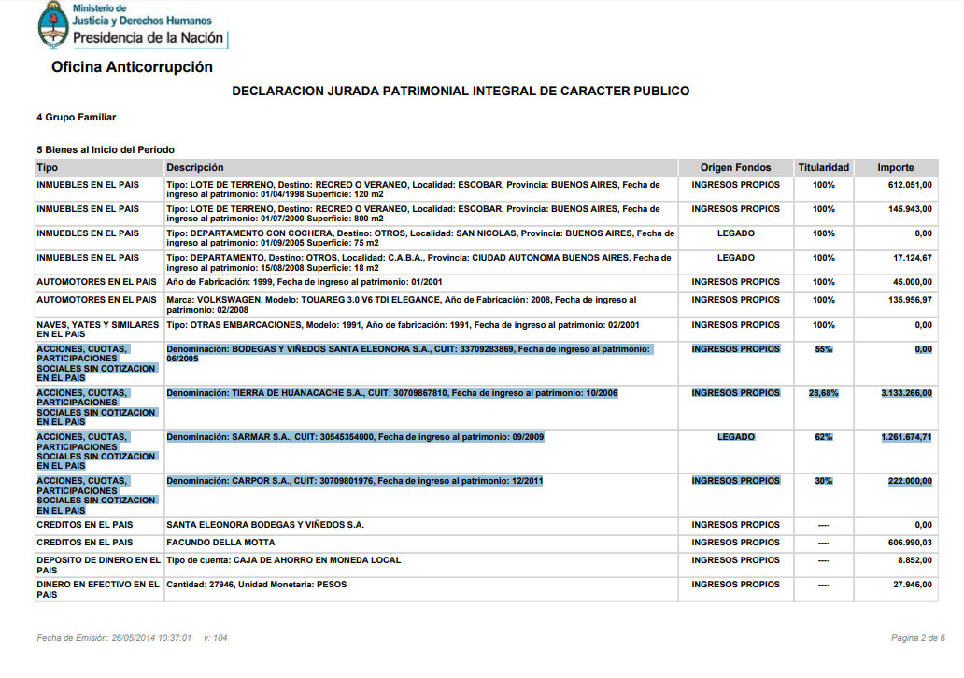Click 'DINERO EN EFECTIVO EN EL PAIS' cell

pos(98,589)
